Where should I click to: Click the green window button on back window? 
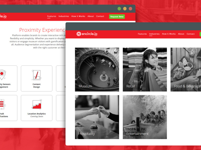119,9
